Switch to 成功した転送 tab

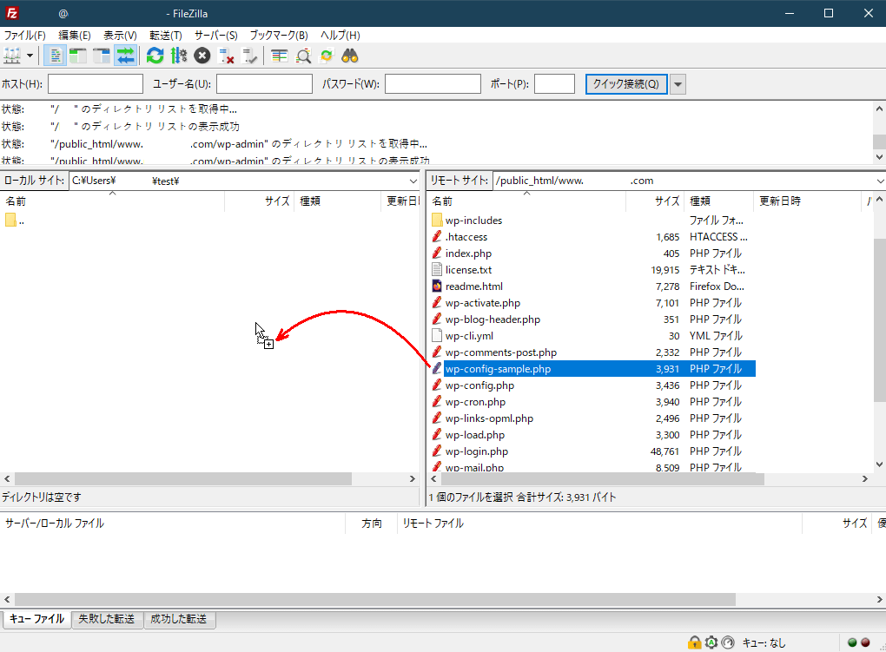(x=179, y=619)
